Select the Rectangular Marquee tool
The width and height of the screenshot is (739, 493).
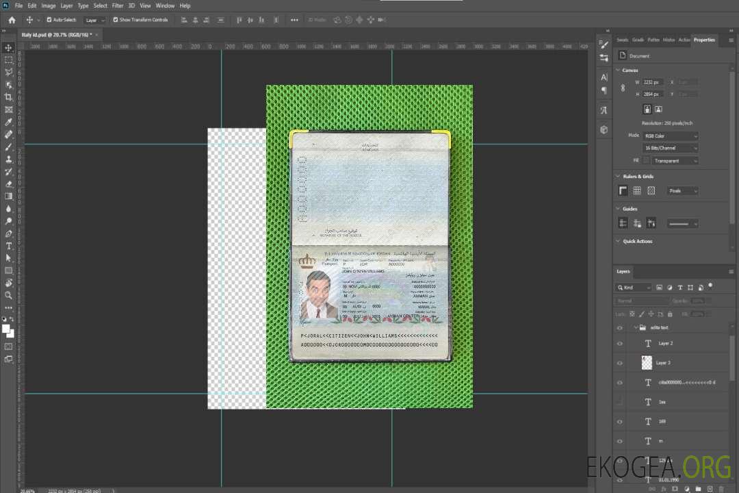[x=8, y=60]
